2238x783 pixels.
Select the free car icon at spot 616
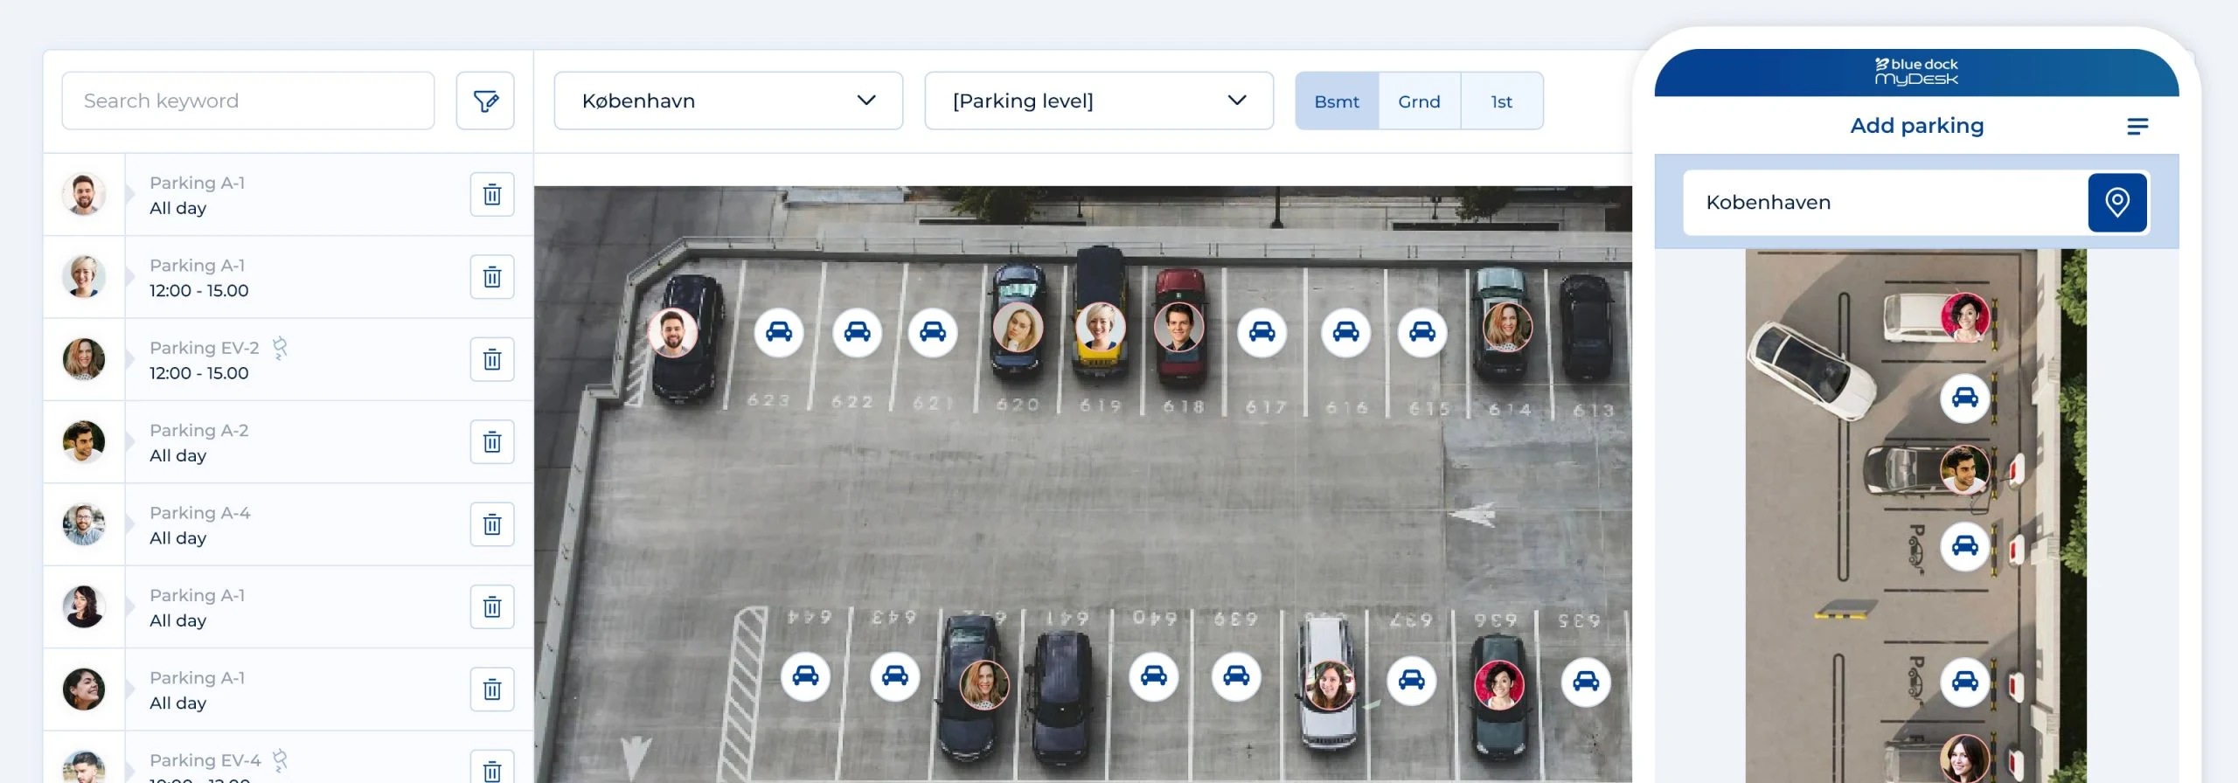click(1345, 332)
